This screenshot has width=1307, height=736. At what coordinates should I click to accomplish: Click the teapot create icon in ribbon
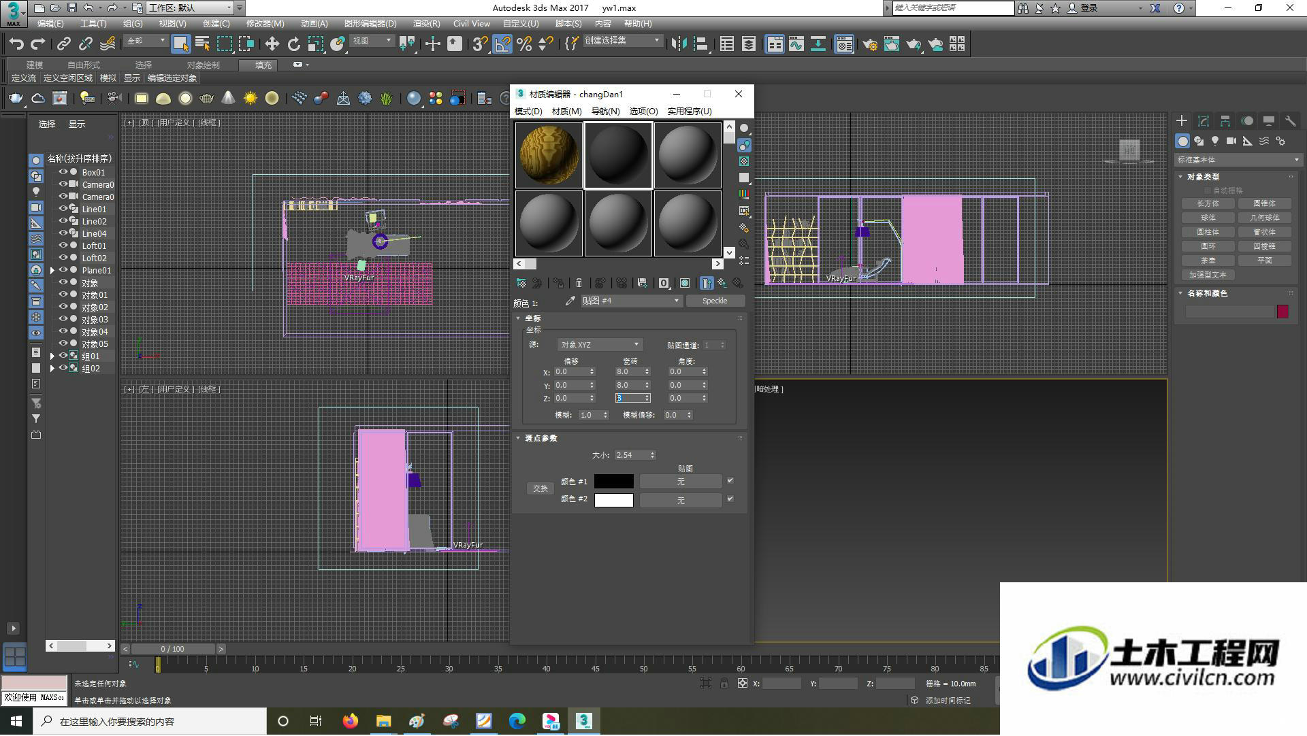click(x=16, y=99)
